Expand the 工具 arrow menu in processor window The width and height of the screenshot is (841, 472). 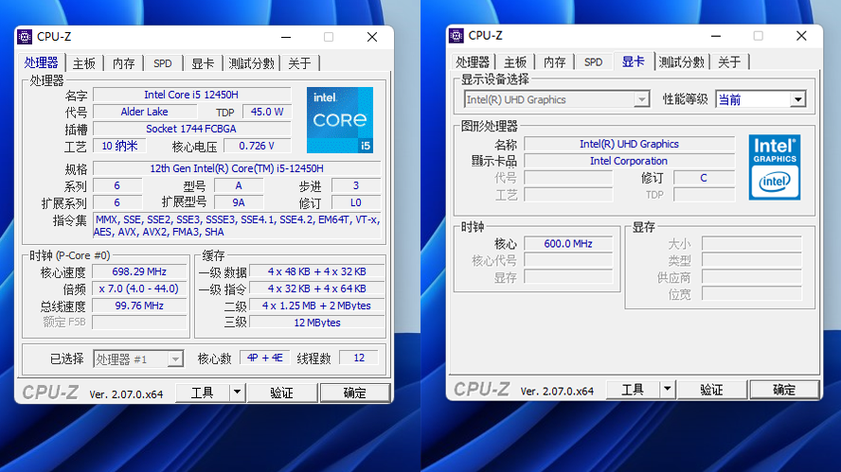(237, 392)
